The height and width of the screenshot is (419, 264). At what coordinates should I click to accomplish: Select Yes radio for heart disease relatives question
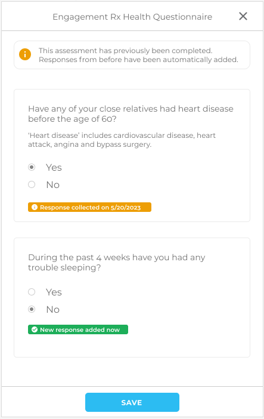(32, 167)
